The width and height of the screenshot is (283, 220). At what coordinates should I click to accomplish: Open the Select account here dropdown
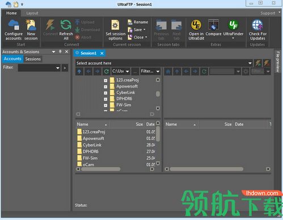[x=250, y=63]
